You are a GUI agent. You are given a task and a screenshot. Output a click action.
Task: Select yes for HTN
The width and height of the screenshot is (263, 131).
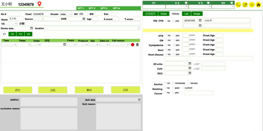click(x=174, y=36)
